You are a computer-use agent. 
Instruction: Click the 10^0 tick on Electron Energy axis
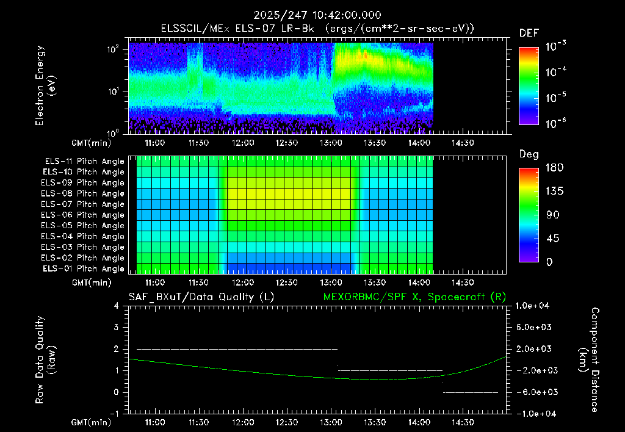point(113,132)
